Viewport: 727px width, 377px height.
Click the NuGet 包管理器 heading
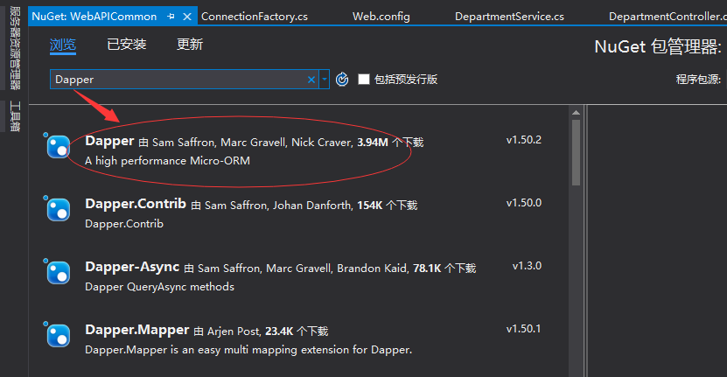click(x=658, y=47)
